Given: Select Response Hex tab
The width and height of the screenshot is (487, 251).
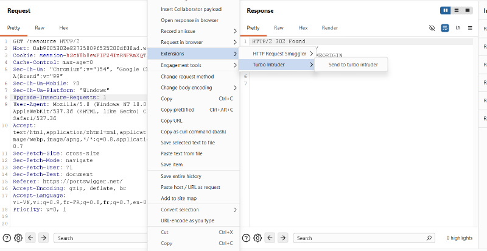Looking at the screenshot, I should point(303,28).
